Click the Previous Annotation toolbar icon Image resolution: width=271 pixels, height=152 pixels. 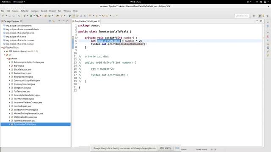click(97, 16)
